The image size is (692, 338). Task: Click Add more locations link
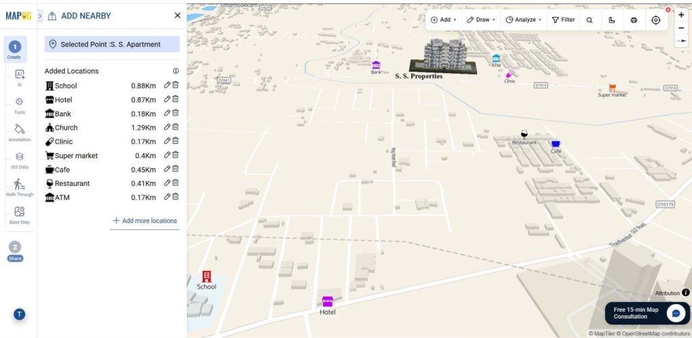[x=145, y=220]
